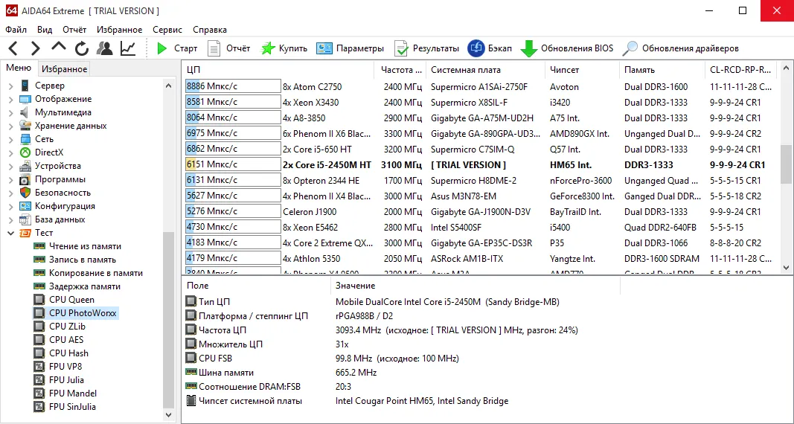Expand the Сервер tree node
The height and width of the screenshot is (424, 794).
click(x=10, y=86)
